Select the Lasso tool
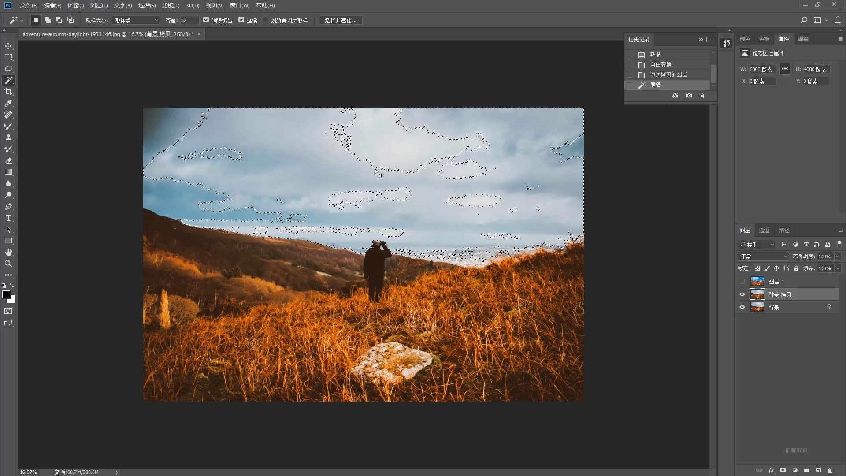The height and width of the screenshot is (476, 846). 8,69
